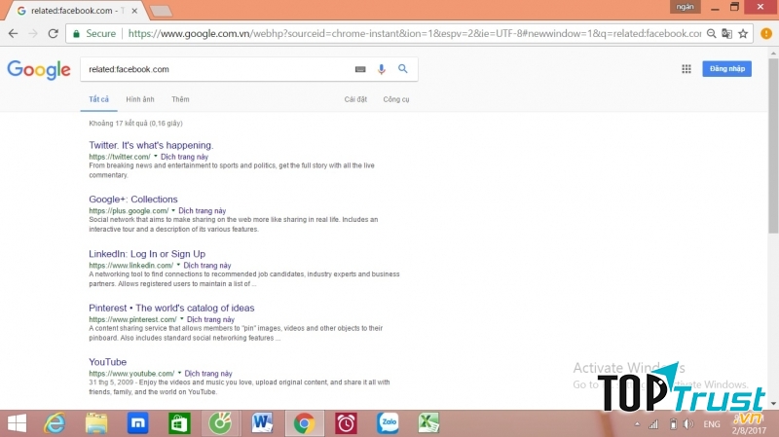Viewport: 779px width, 437px height.
Task: Open the on-screen keyboard input tool
Action: click(x=360, y=69)
